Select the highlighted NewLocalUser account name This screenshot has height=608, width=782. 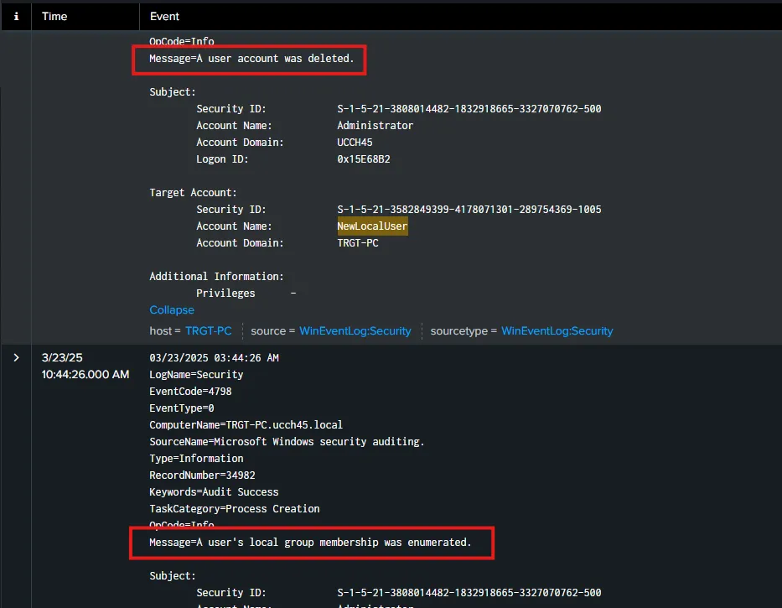372,226
